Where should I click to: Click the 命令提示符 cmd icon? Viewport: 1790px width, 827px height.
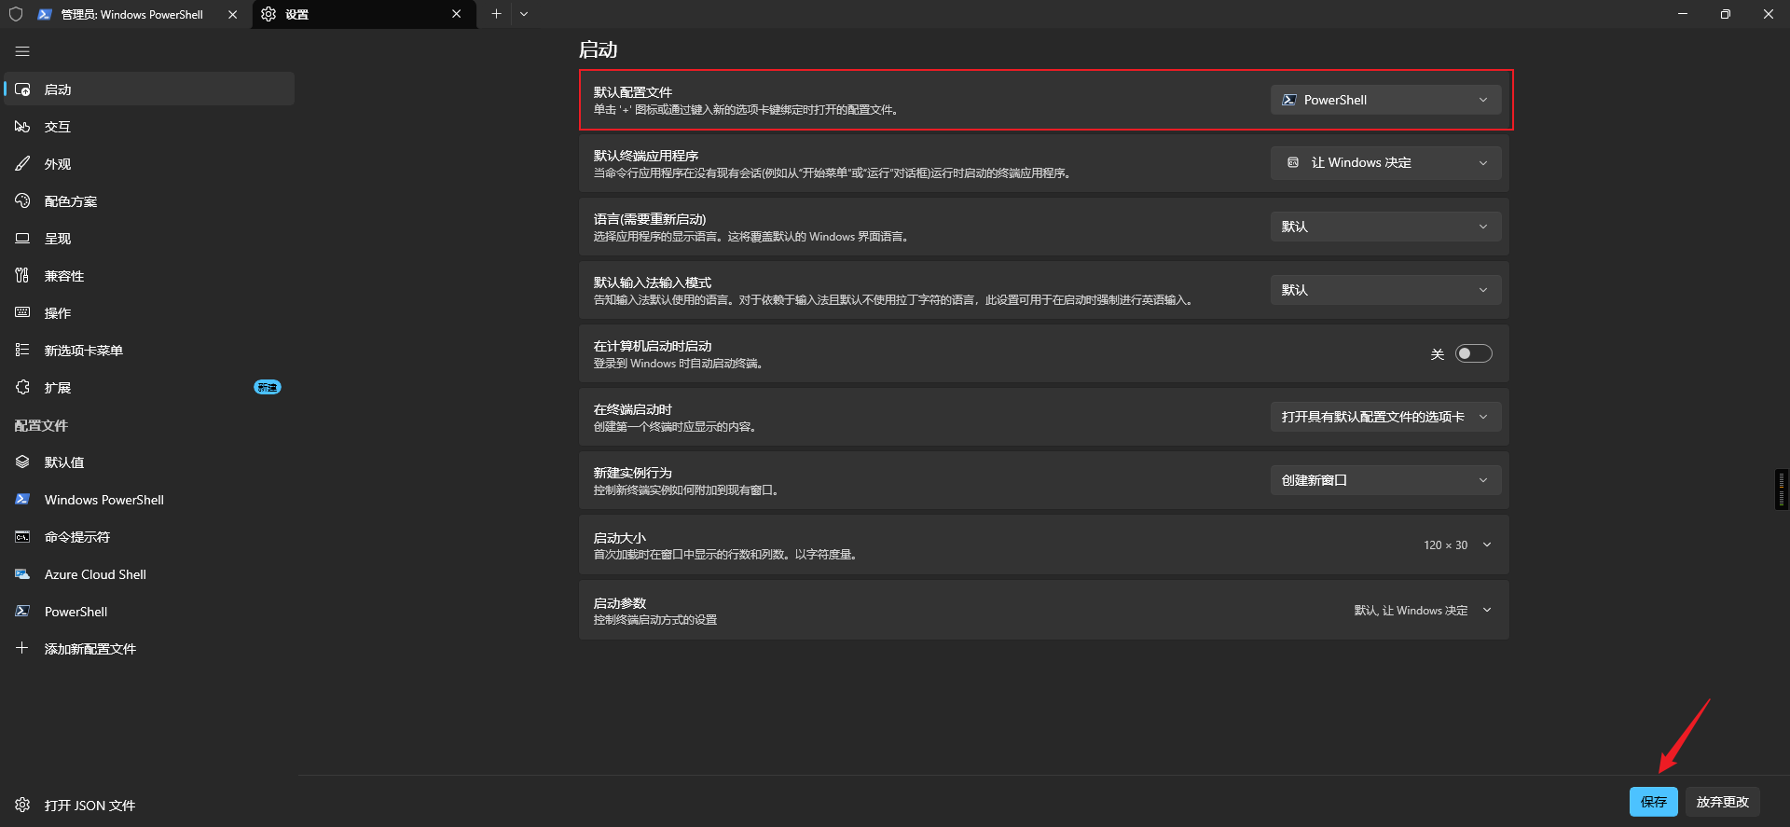(x=22, y=537)
